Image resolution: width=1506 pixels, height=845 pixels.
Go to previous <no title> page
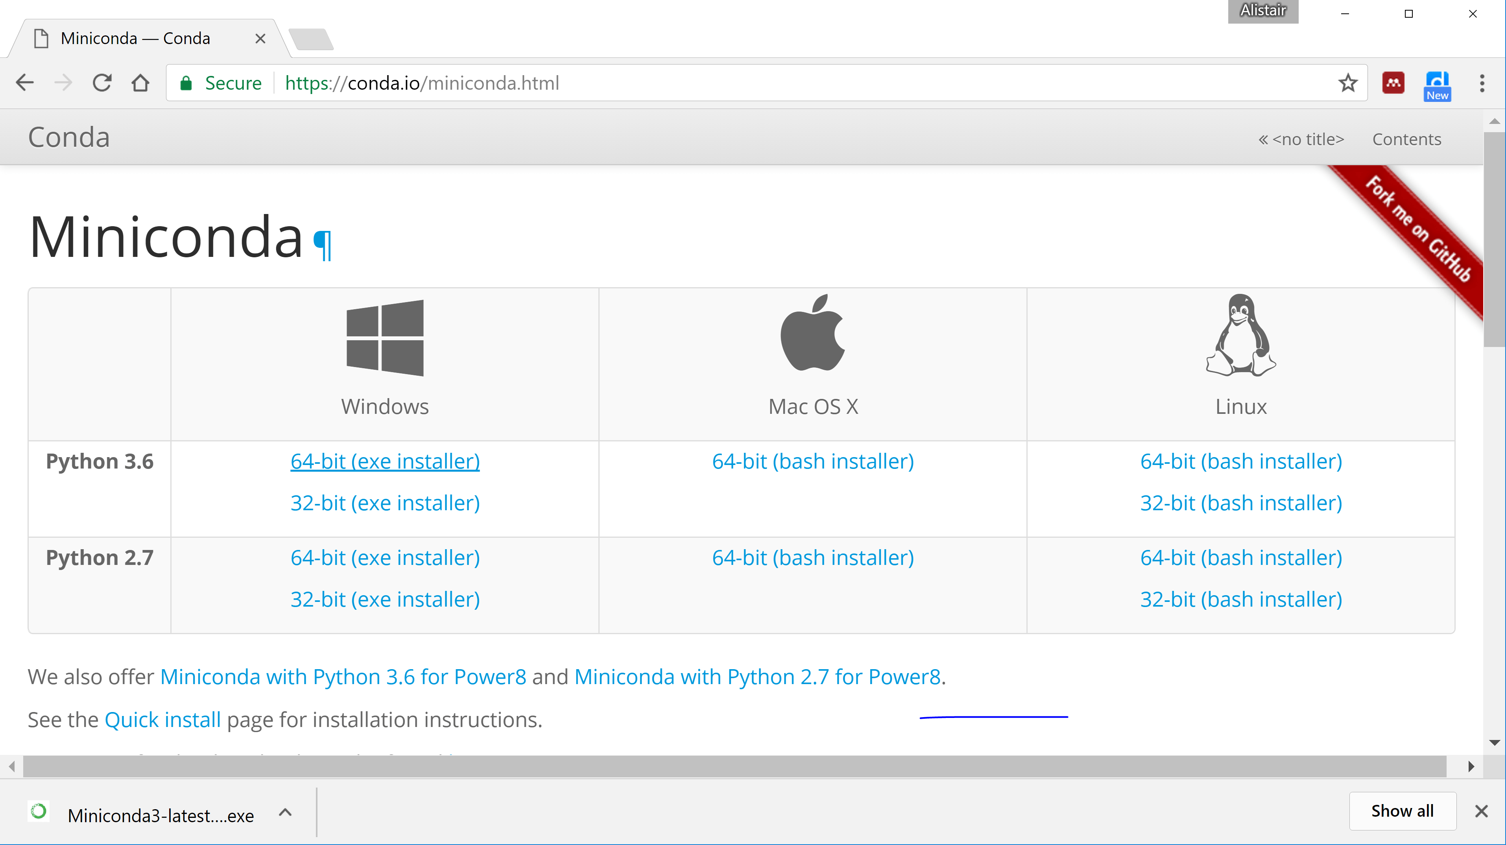[x=1301, y=139]
